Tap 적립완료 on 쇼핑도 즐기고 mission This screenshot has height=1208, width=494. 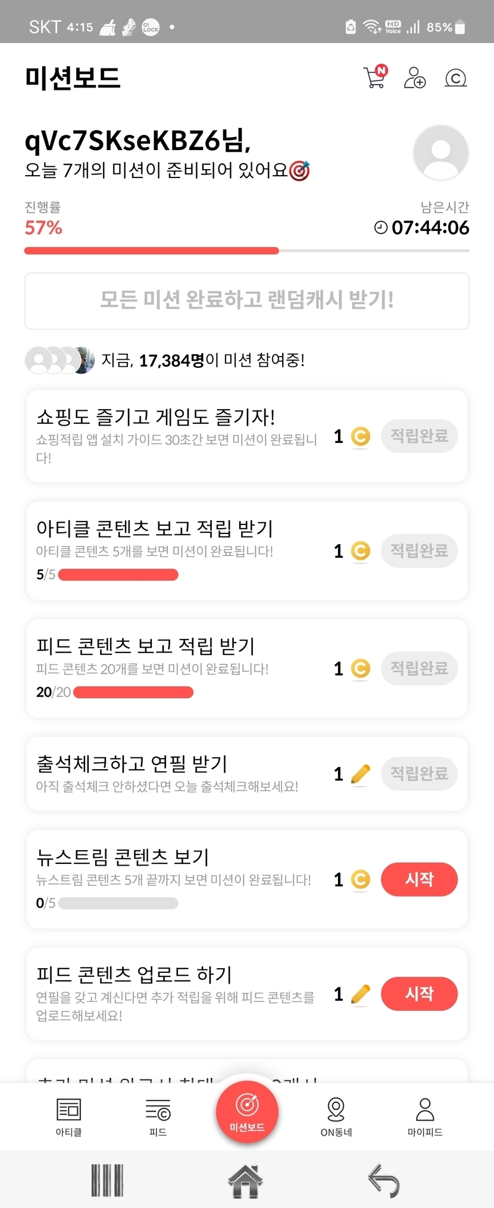click(x=419, y=436)
